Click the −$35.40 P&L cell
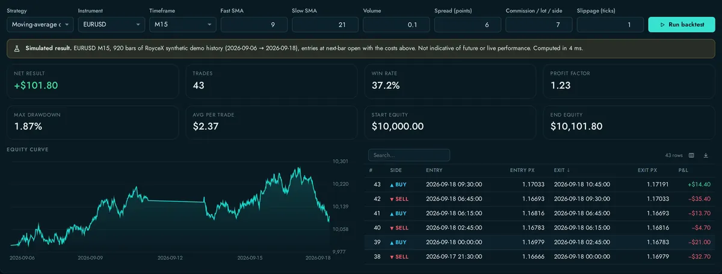The image size is (722, 274). coord(700,199)
